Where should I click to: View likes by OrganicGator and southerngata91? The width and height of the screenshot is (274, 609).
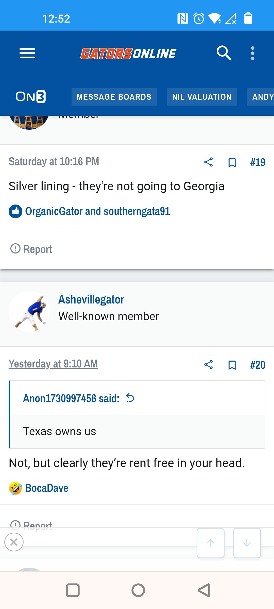(x=98, y=211)
